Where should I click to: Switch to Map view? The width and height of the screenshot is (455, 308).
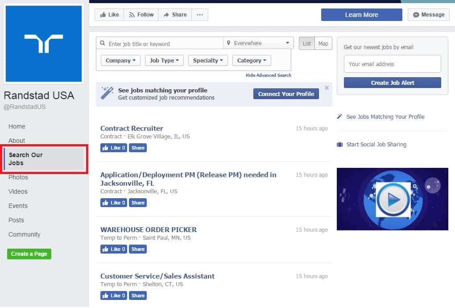point(323,43)
